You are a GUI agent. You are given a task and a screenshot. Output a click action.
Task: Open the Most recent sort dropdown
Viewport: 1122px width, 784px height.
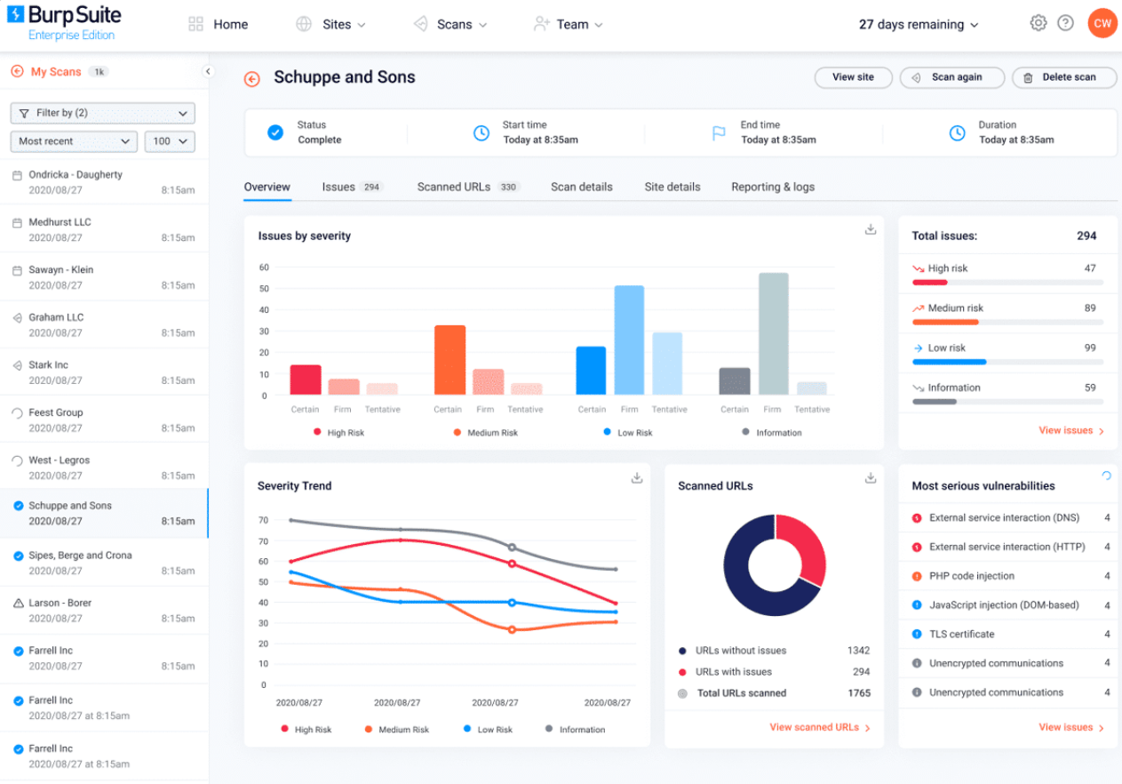coord(74,141)
